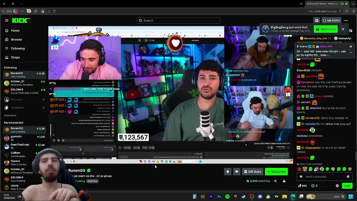Mute the RonenGG Stream tab audio
The height and width of the screenshot is (201, 357).
[x=342, y=4]
